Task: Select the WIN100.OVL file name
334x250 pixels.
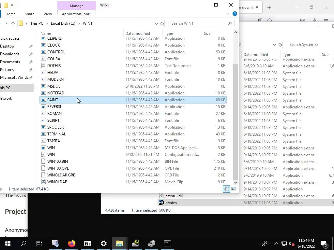Action: click(58, 168)
